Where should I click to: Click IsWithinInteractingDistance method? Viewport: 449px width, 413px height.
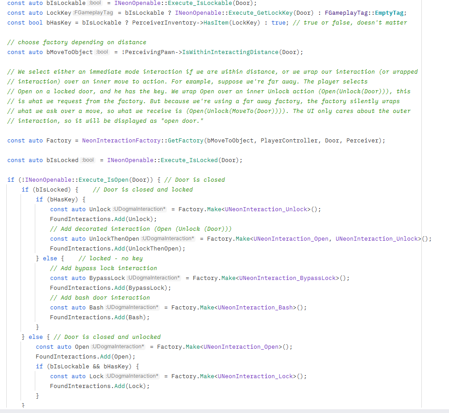(x=230, y=52)
